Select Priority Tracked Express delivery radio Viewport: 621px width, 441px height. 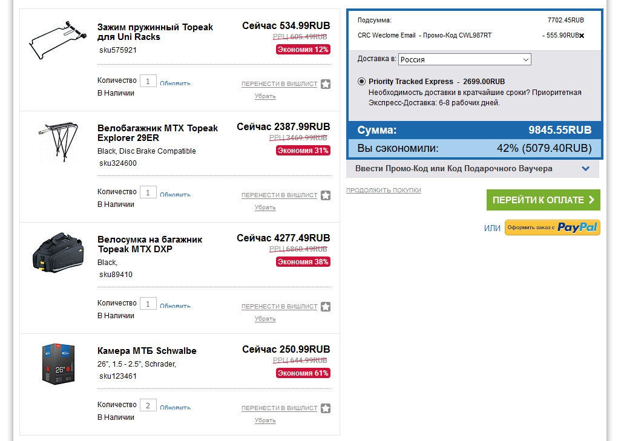[361, 82]
